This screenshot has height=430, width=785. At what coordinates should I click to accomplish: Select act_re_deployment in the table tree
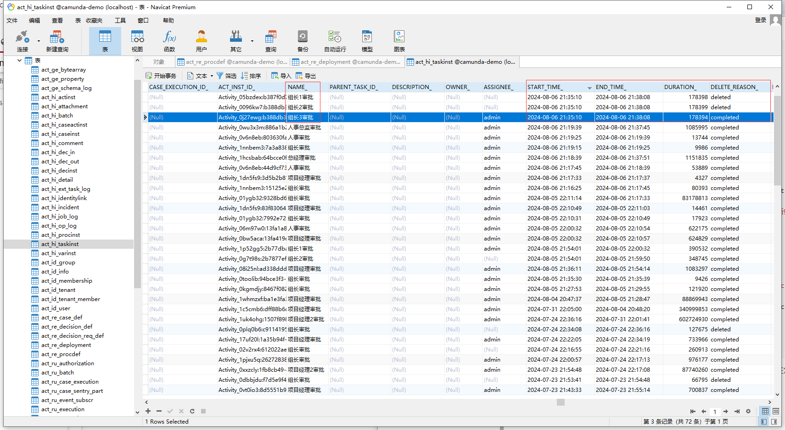66,345
